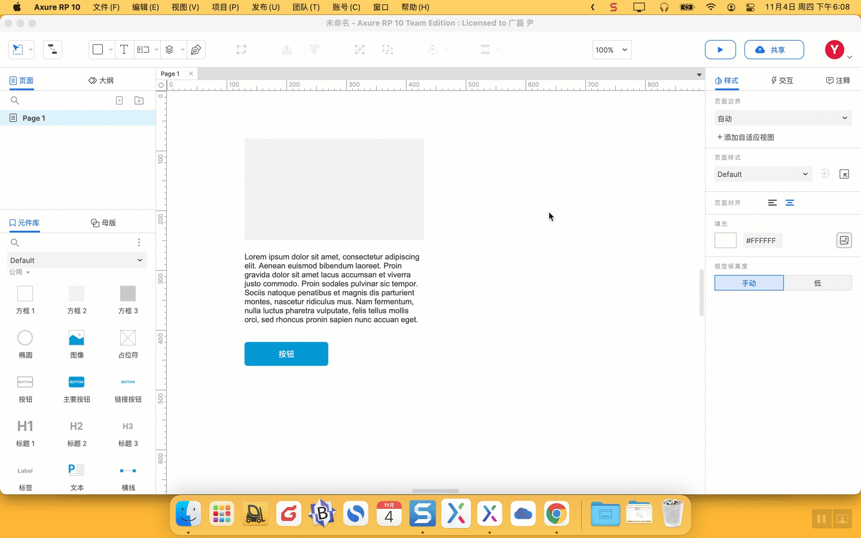Click the #FFFFFF fill hex field
The height and width of the screenshot is (538, 861).
pyautogui.click(x=762, y=240)
